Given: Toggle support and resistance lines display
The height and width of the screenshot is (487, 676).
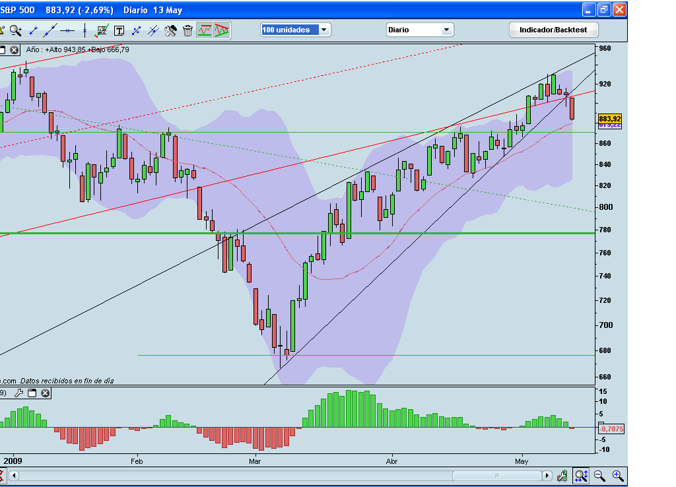Looking at the screenshot, I should (205, 30).
